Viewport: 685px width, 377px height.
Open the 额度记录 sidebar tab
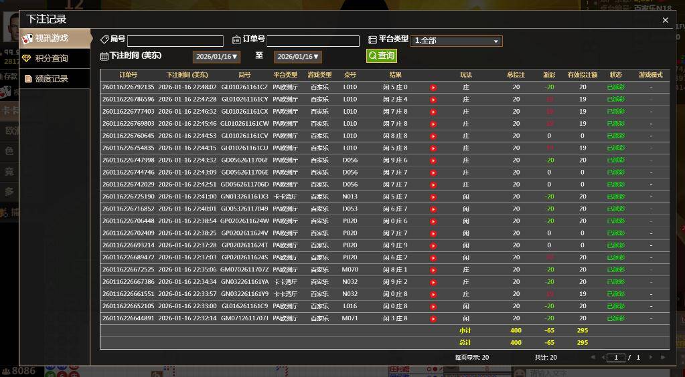click(x=54, y=79)
